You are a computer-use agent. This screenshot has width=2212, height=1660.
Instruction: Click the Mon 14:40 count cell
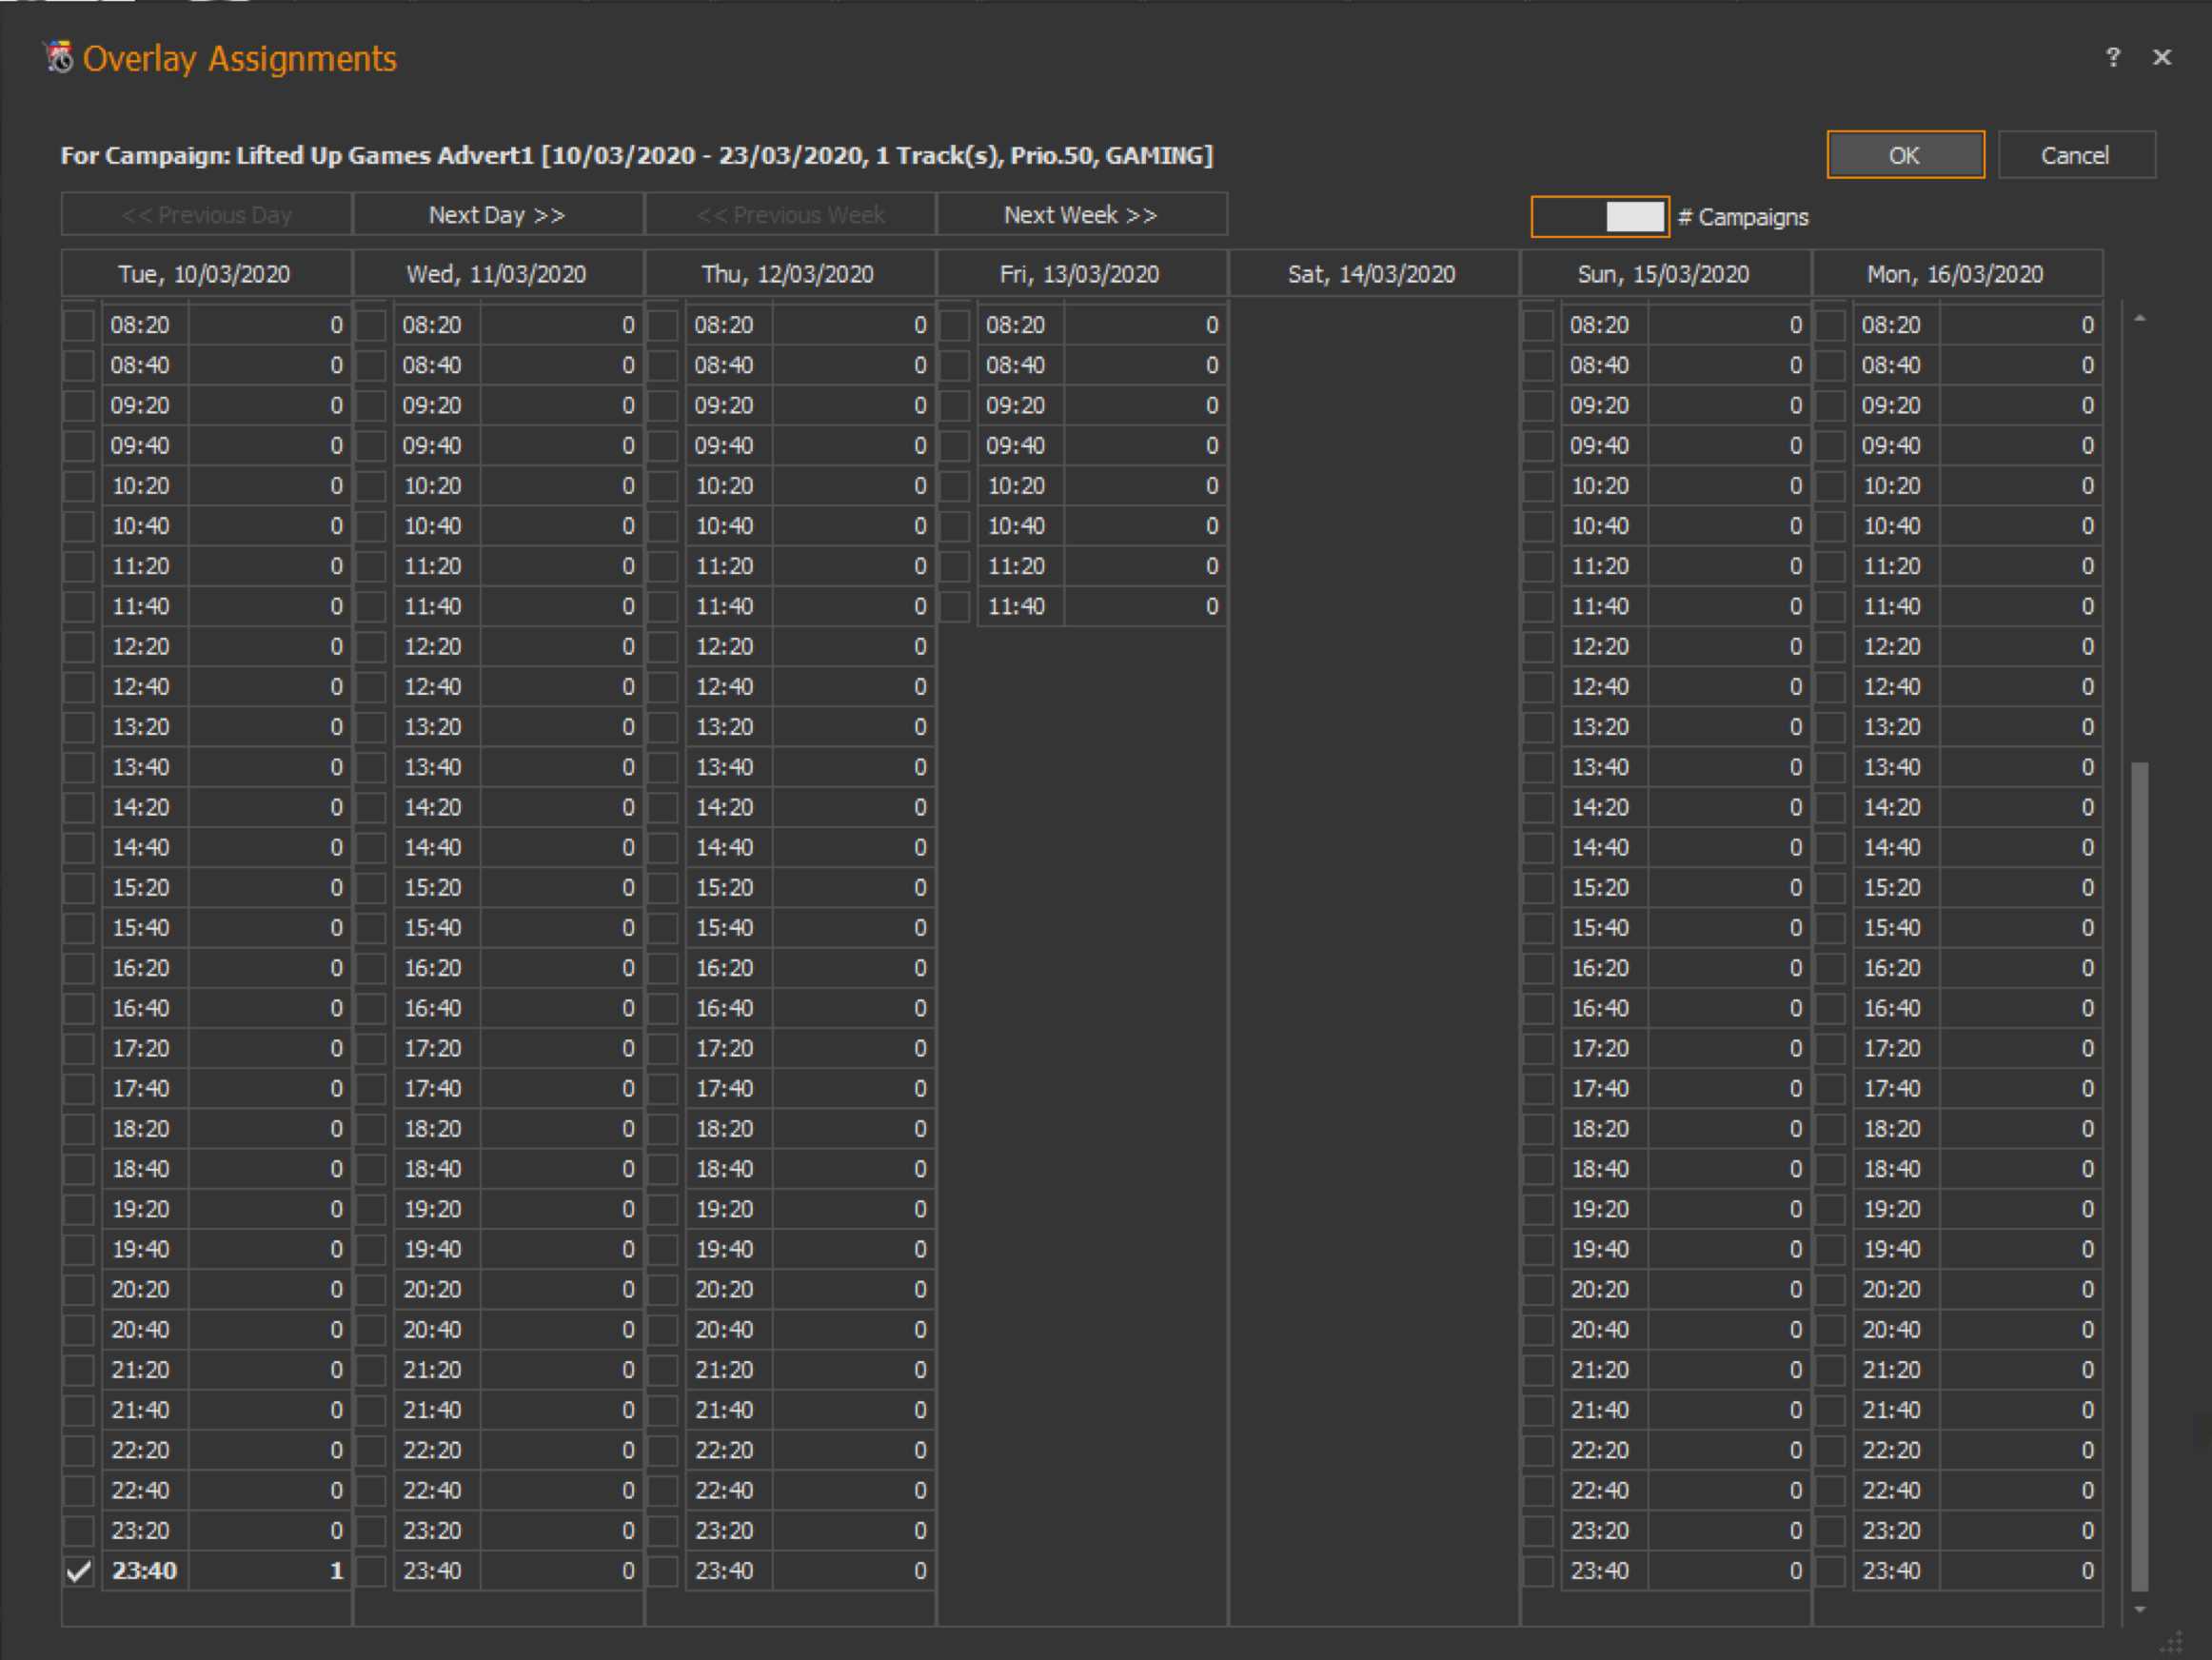(2021, 847)
